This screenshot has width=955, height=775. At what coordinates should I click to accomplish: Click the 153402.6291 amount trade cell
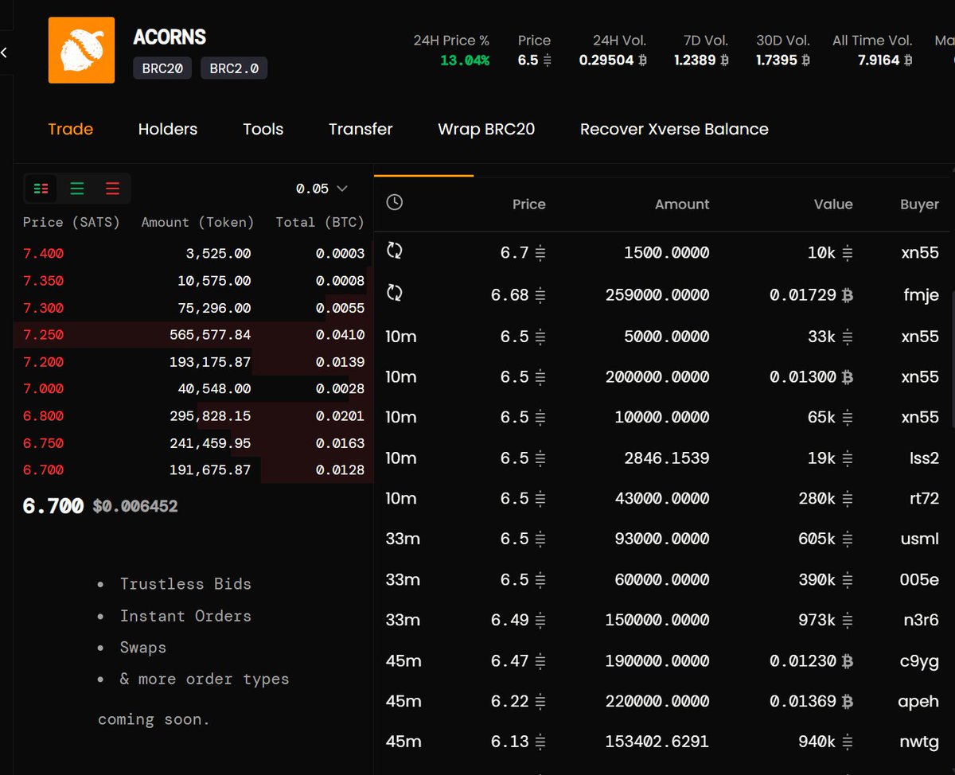click(x=657, y=742)
